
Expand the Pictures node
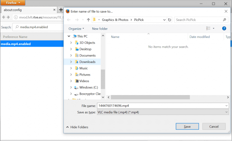pyautogui.click(x=71, y=74)
